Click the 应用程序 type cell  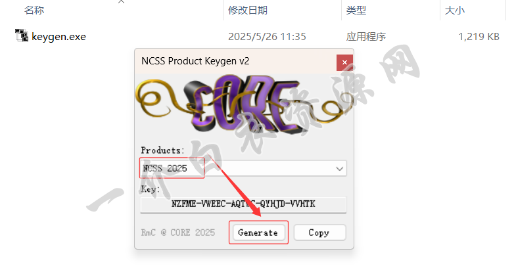point(365,37)
